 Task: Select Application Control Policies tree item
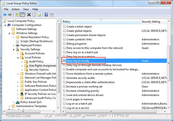[40, 90]
